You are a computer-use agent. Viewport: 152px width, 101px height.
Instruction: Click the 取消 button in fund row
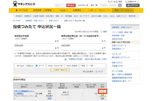point(102,95)
